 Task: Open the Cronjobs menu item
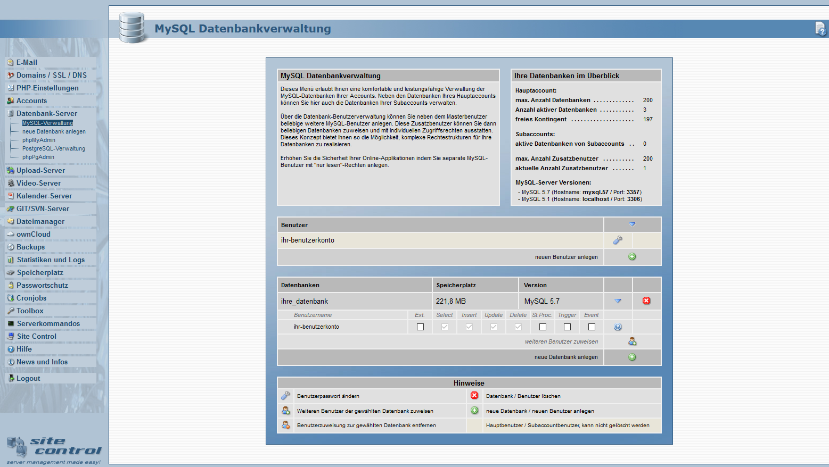coord(31,298)
